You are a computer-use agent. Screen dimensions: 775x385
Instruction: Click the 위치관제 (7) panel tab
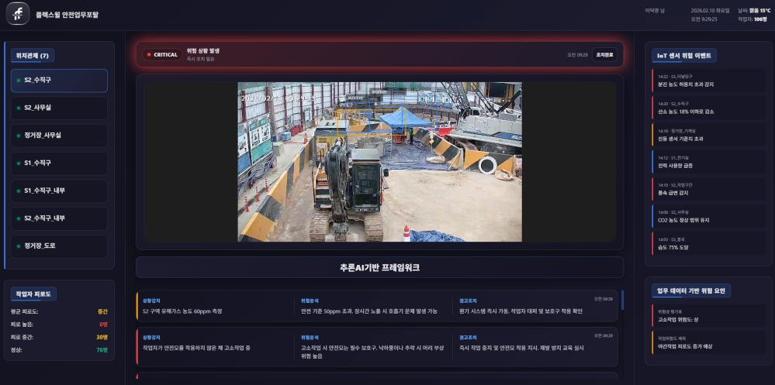pos(33,56)
